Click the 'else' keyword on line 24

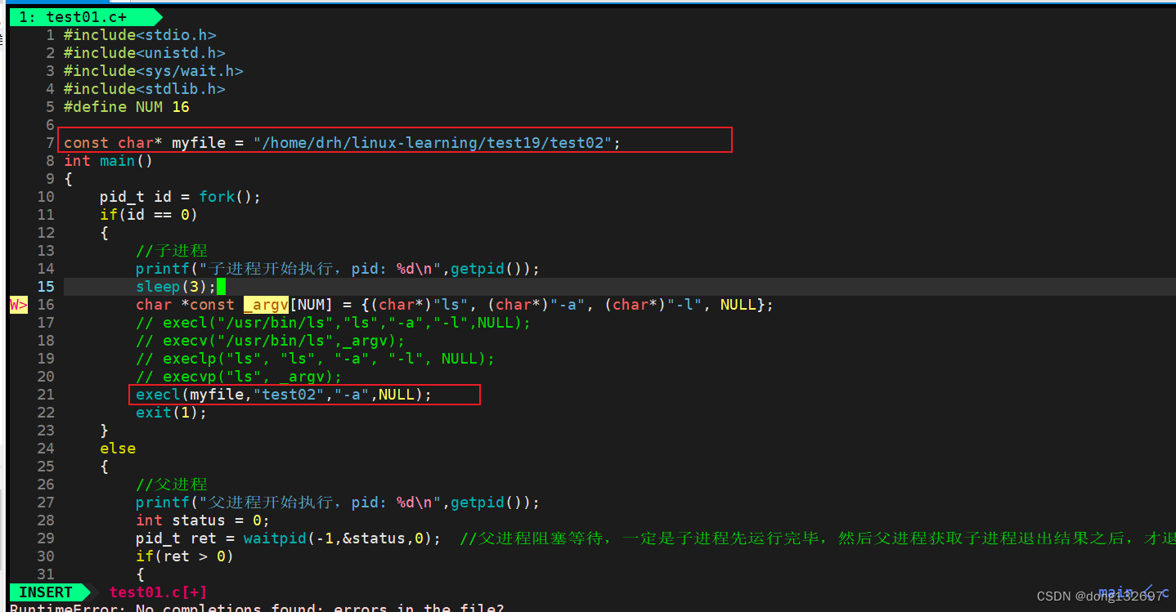pos(118,449)
